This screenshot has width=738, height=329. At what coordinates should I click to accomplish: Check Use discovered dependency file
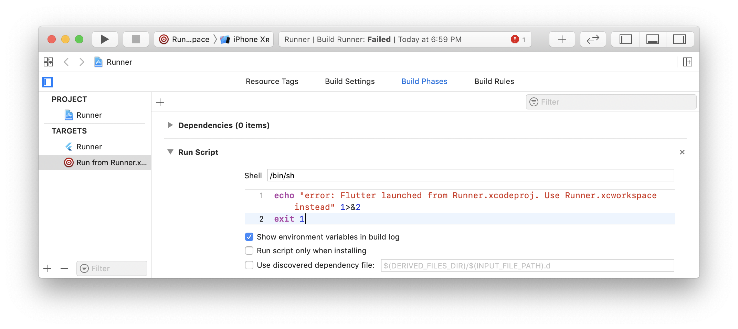tap(249, 265)
